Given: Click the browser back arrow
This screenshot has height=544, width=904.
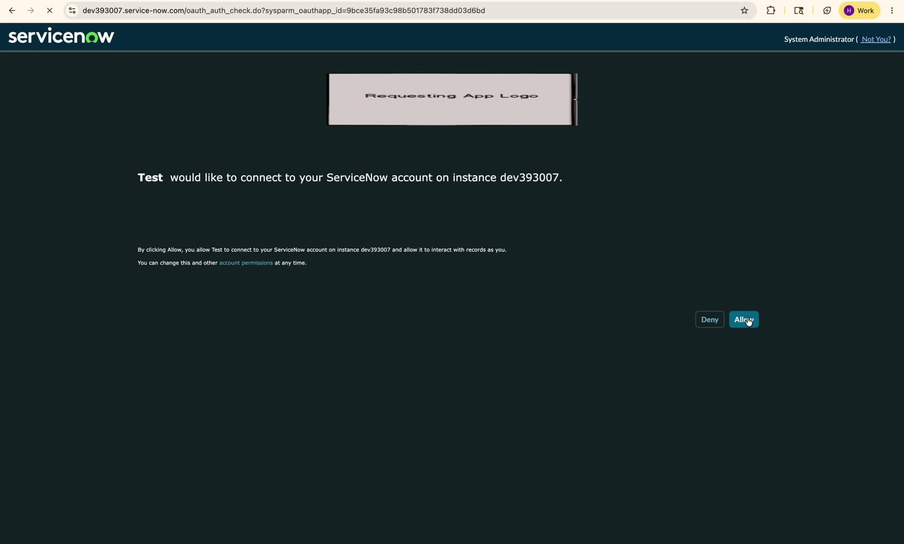Looking at the screenshot, I should point(12,10).
